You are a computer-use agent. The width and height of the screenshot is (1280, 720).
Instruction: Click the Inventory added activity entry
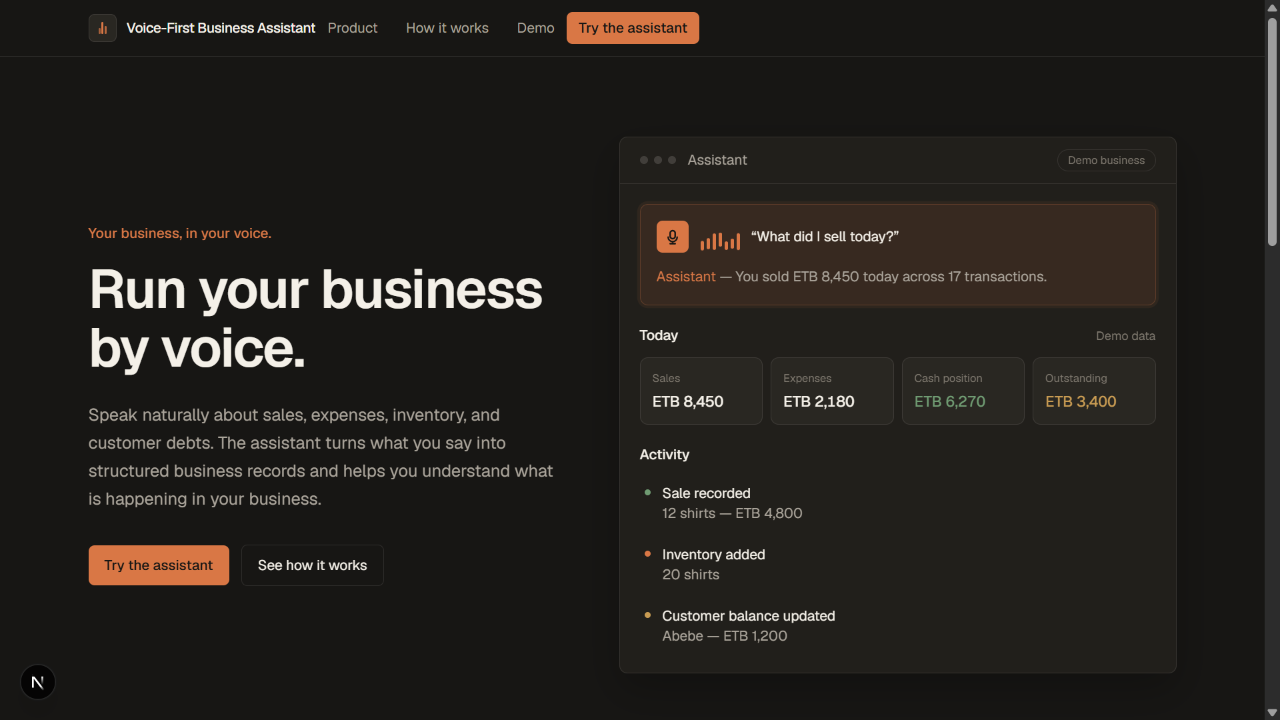click(713, 555)
